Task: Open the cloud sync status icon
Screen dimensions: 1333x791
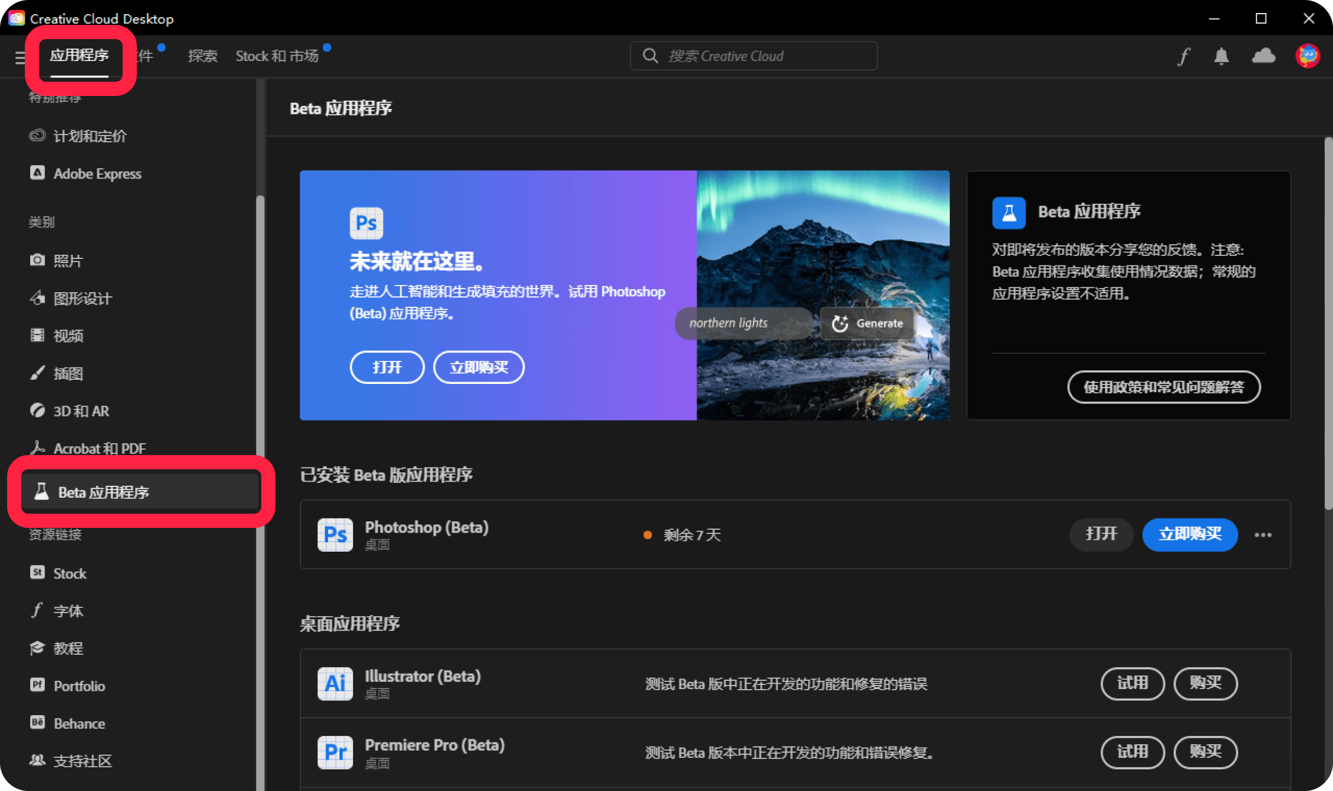Action: coord(1263,56)
